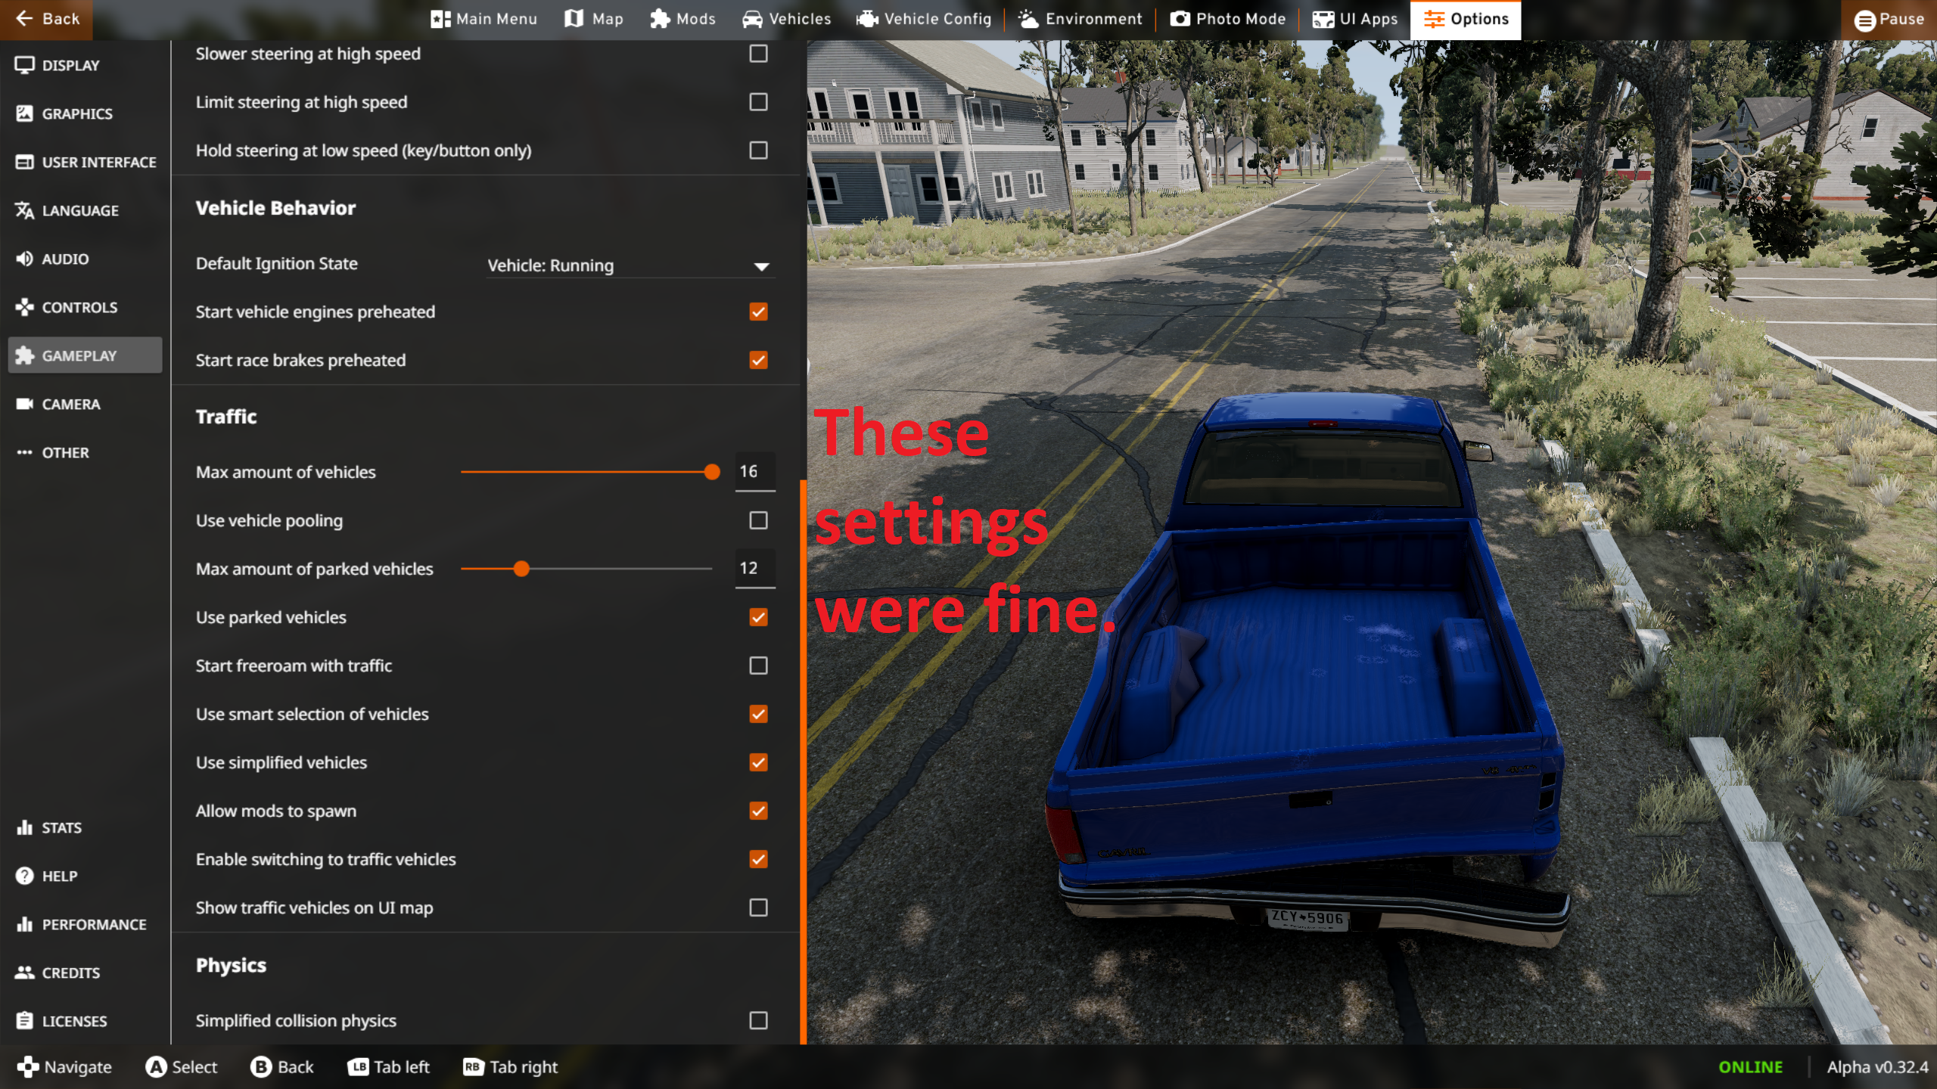Select the Audio speaker icon

pos(24,259)
